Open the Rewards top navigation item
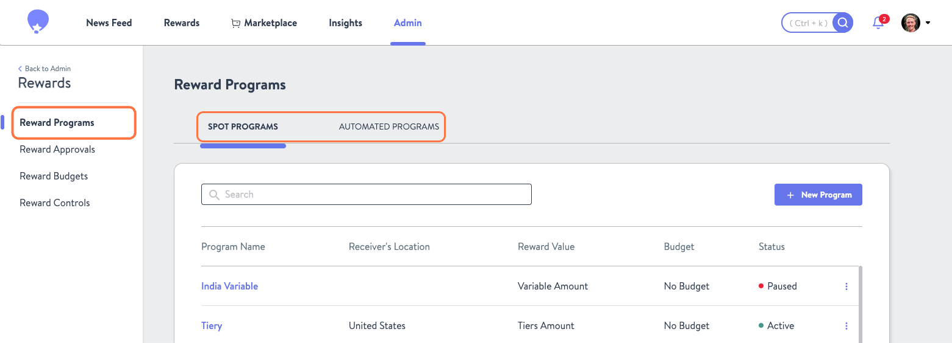Screen dimensions: 952x343 [x=182, y=23]
